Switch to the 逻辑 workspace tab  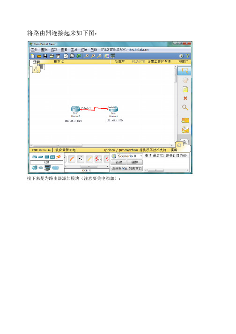(37, 62)
